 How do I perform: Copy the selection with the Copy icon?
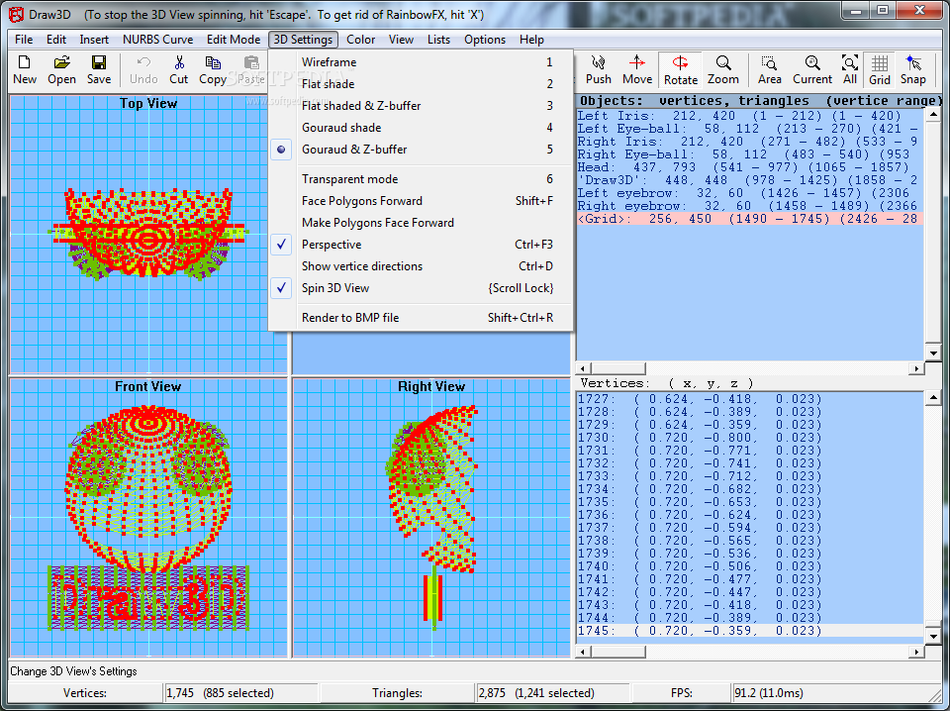(x=213, y=69)
